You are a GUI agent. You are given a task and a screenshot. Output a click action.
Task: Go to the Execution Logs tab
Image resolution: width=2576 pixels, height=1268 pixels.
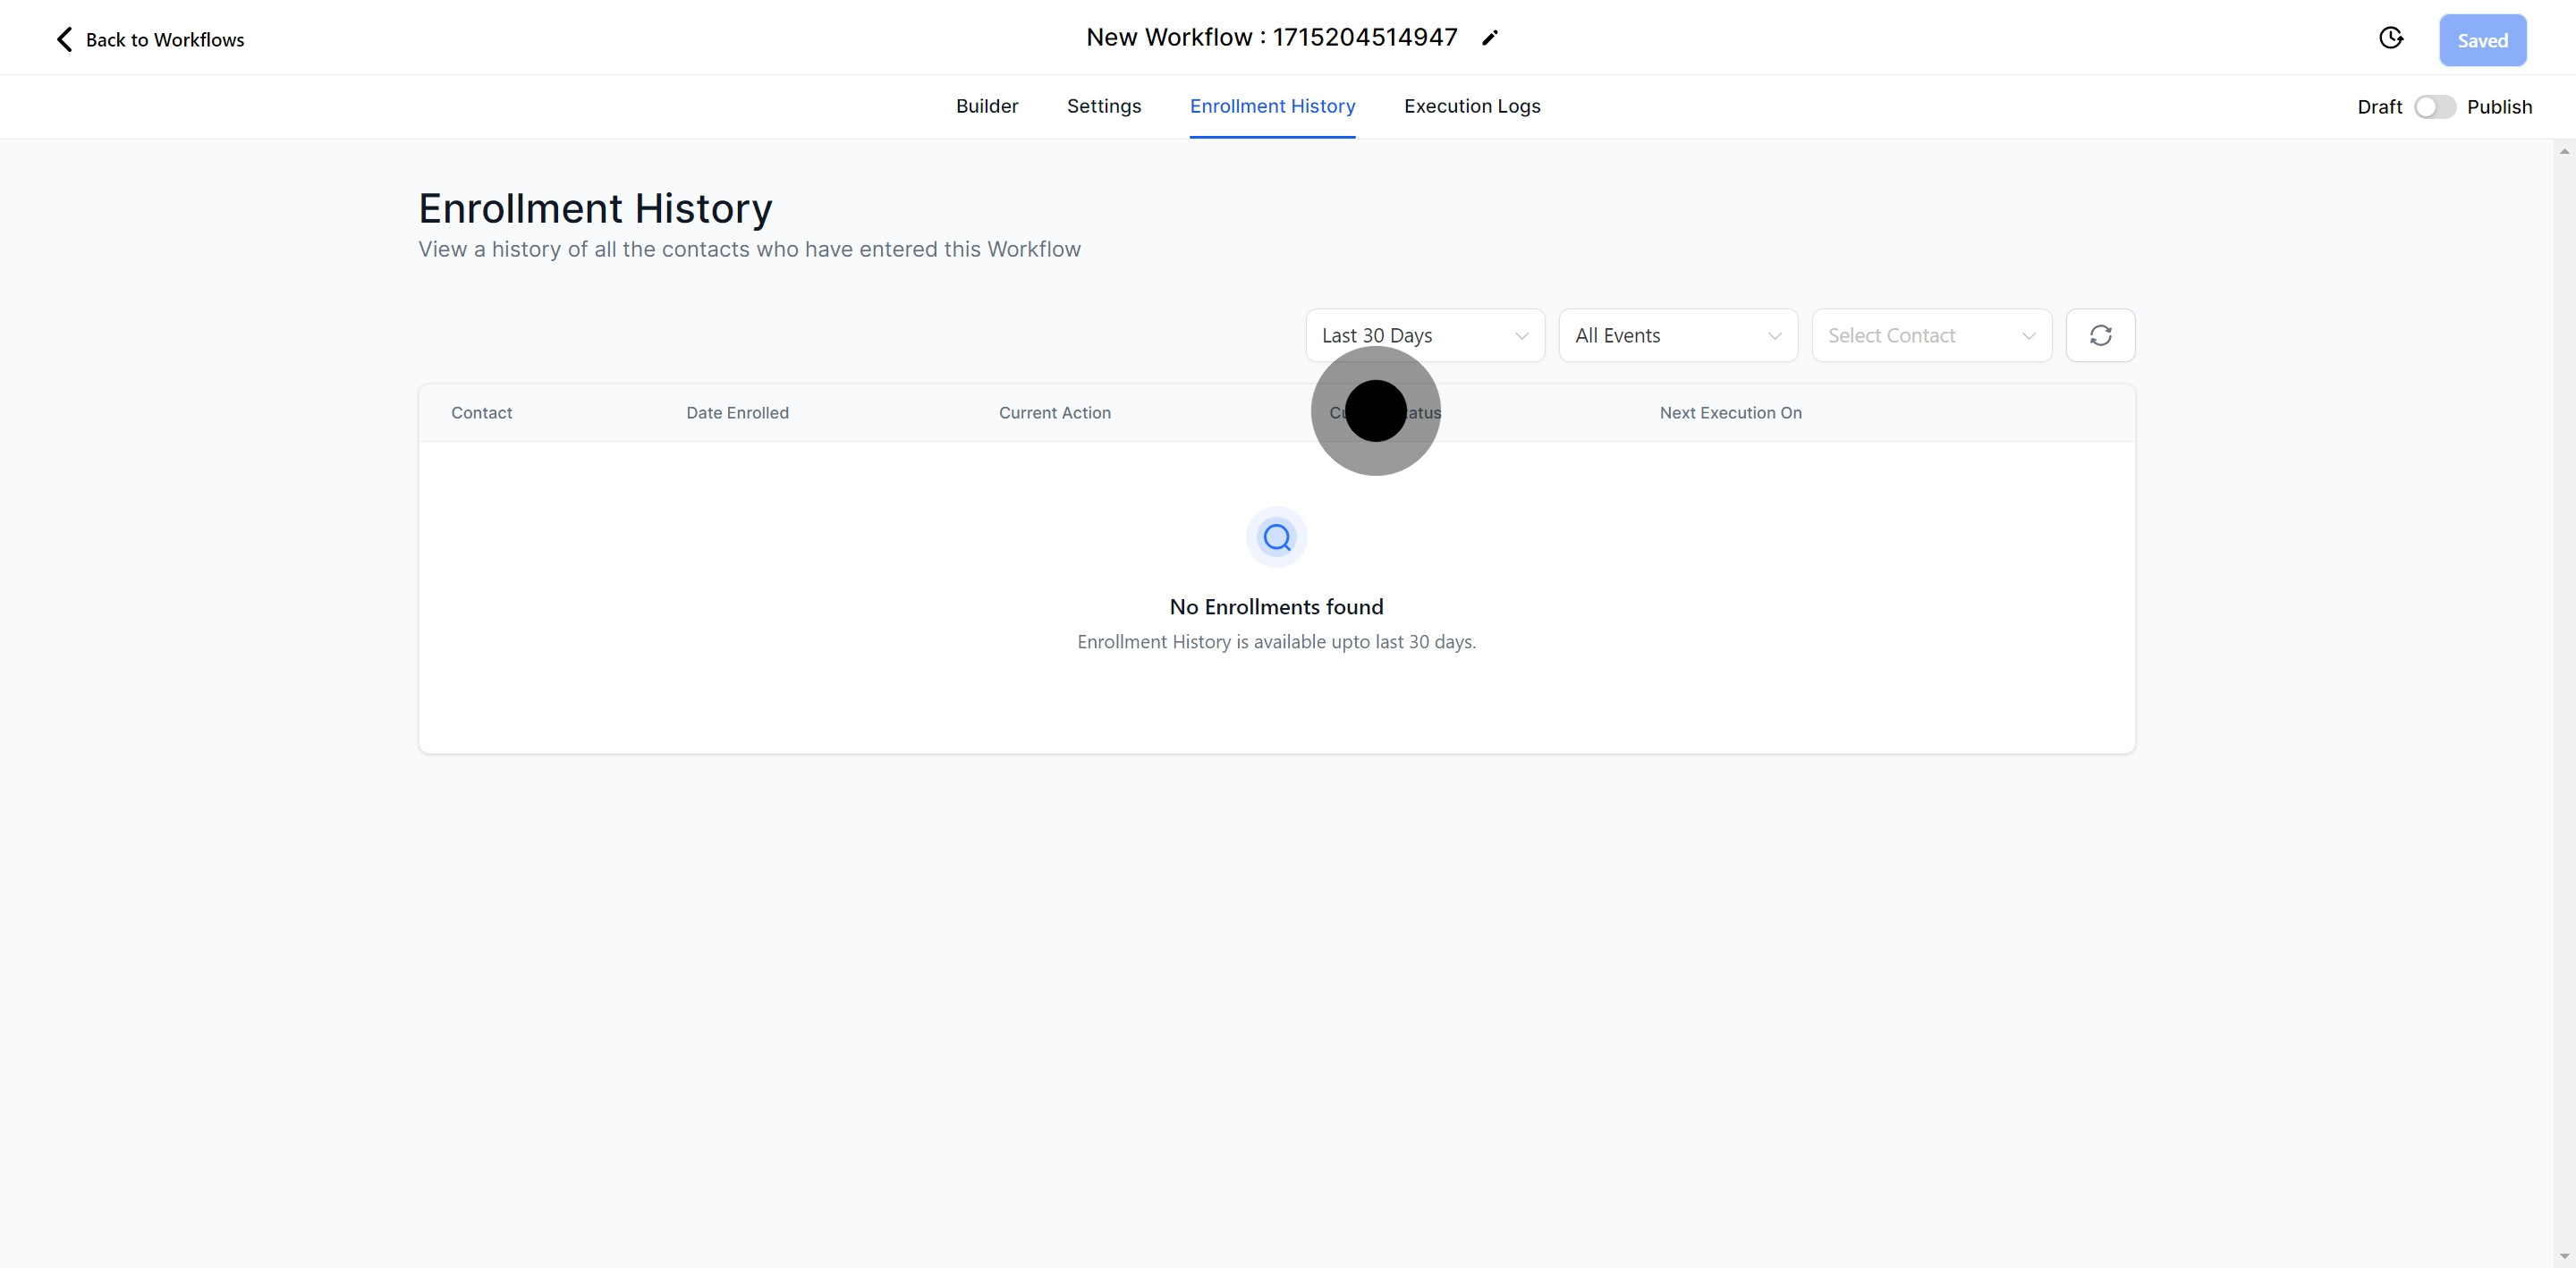1471,106
